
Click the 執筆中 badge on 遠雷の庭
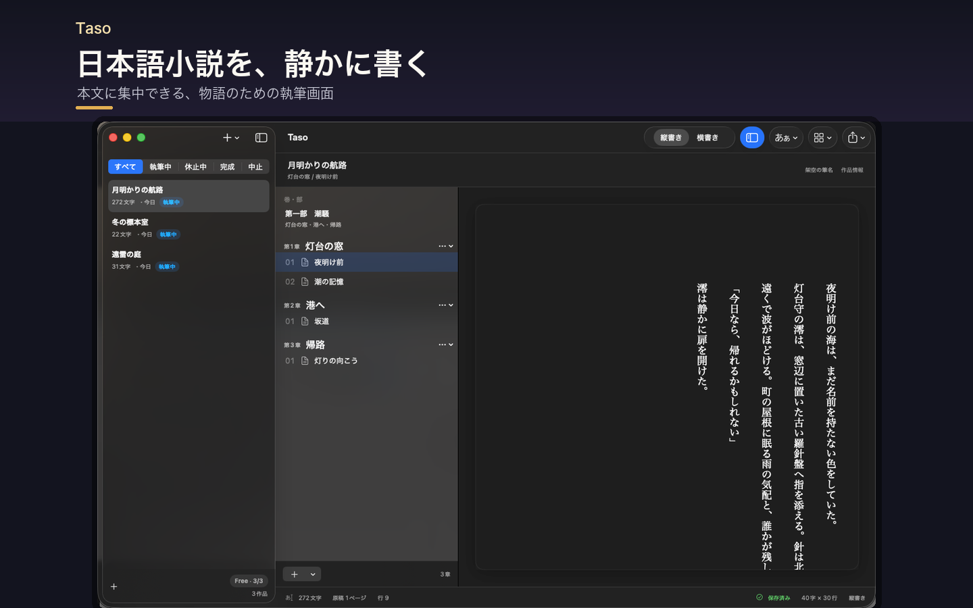click(167, 267)
